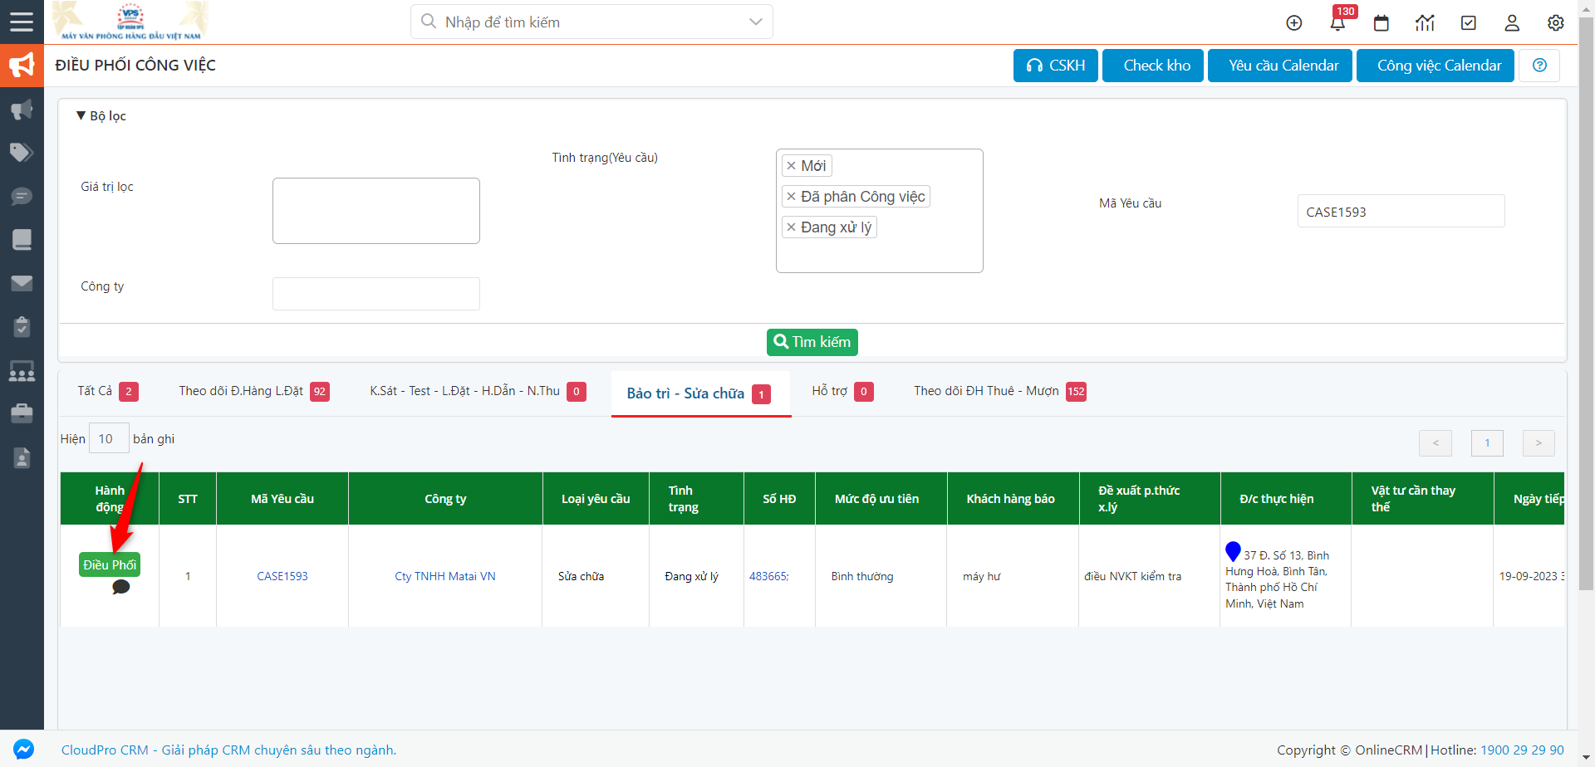Select the Bảo trì - Sửa chữa tab
The width and height of the screenshot is (1595, 767).
tap(700, 393)
